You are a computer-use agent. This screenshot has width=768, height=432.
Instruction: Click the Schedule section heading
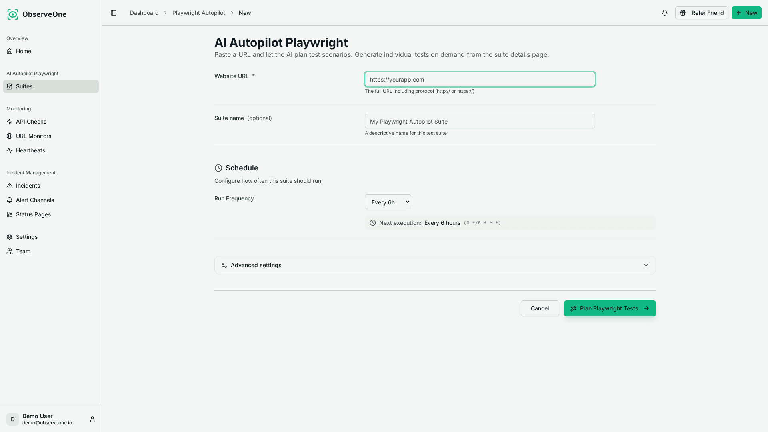[x=242, y=168]
